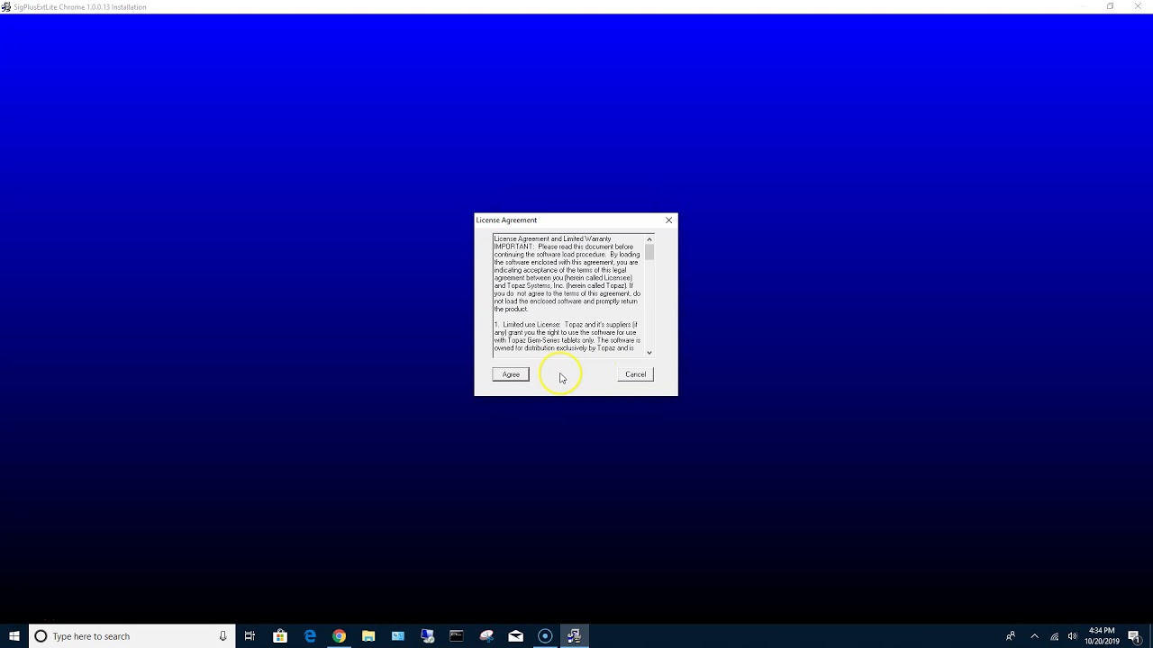Open Google Chrome from taskbar
Screen dimensions: 1153x648
point(339,636)
